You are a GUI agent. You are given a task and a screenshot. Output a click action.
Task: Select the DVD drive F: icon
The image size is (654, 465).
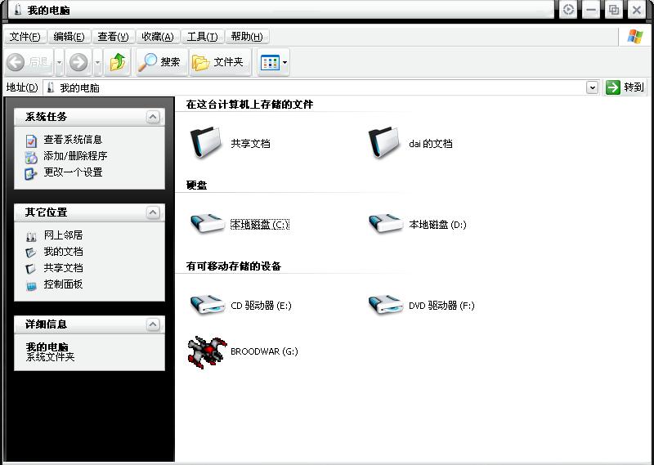coord(386,305)
